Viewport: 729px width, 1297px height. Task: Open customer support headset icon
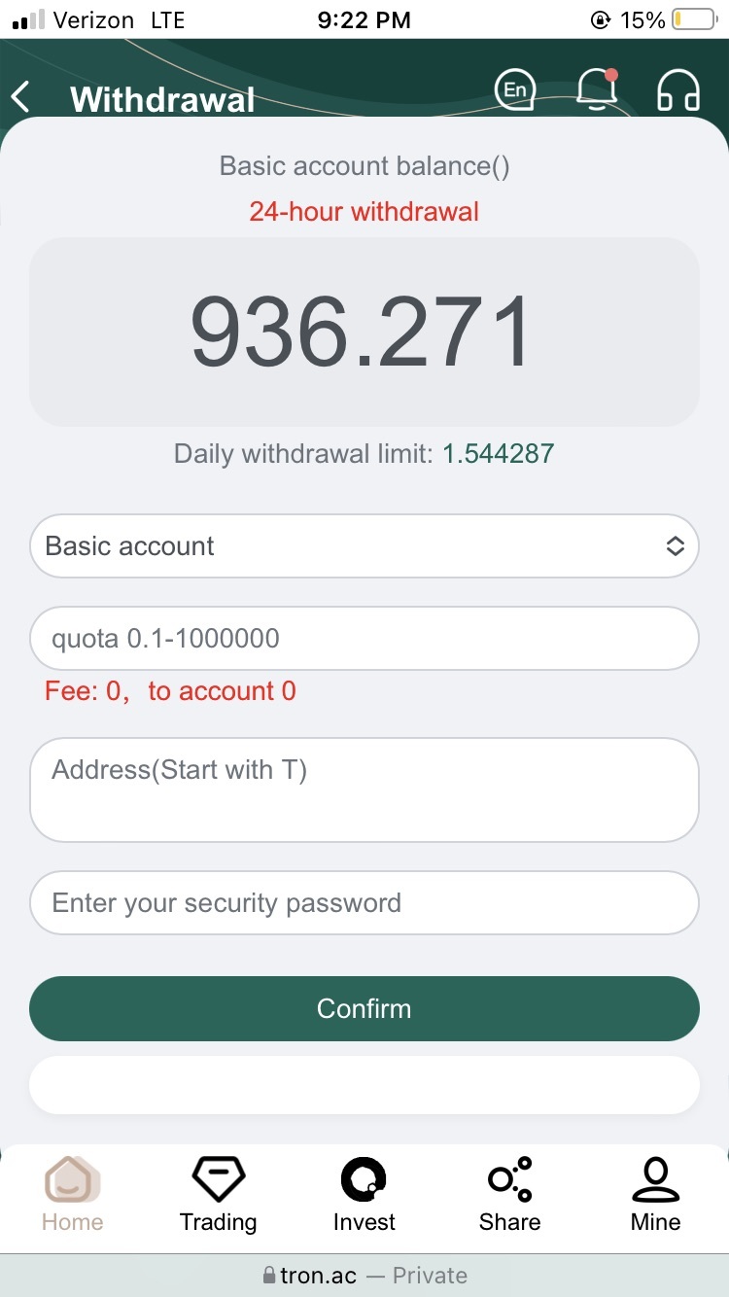click(678, 90)
